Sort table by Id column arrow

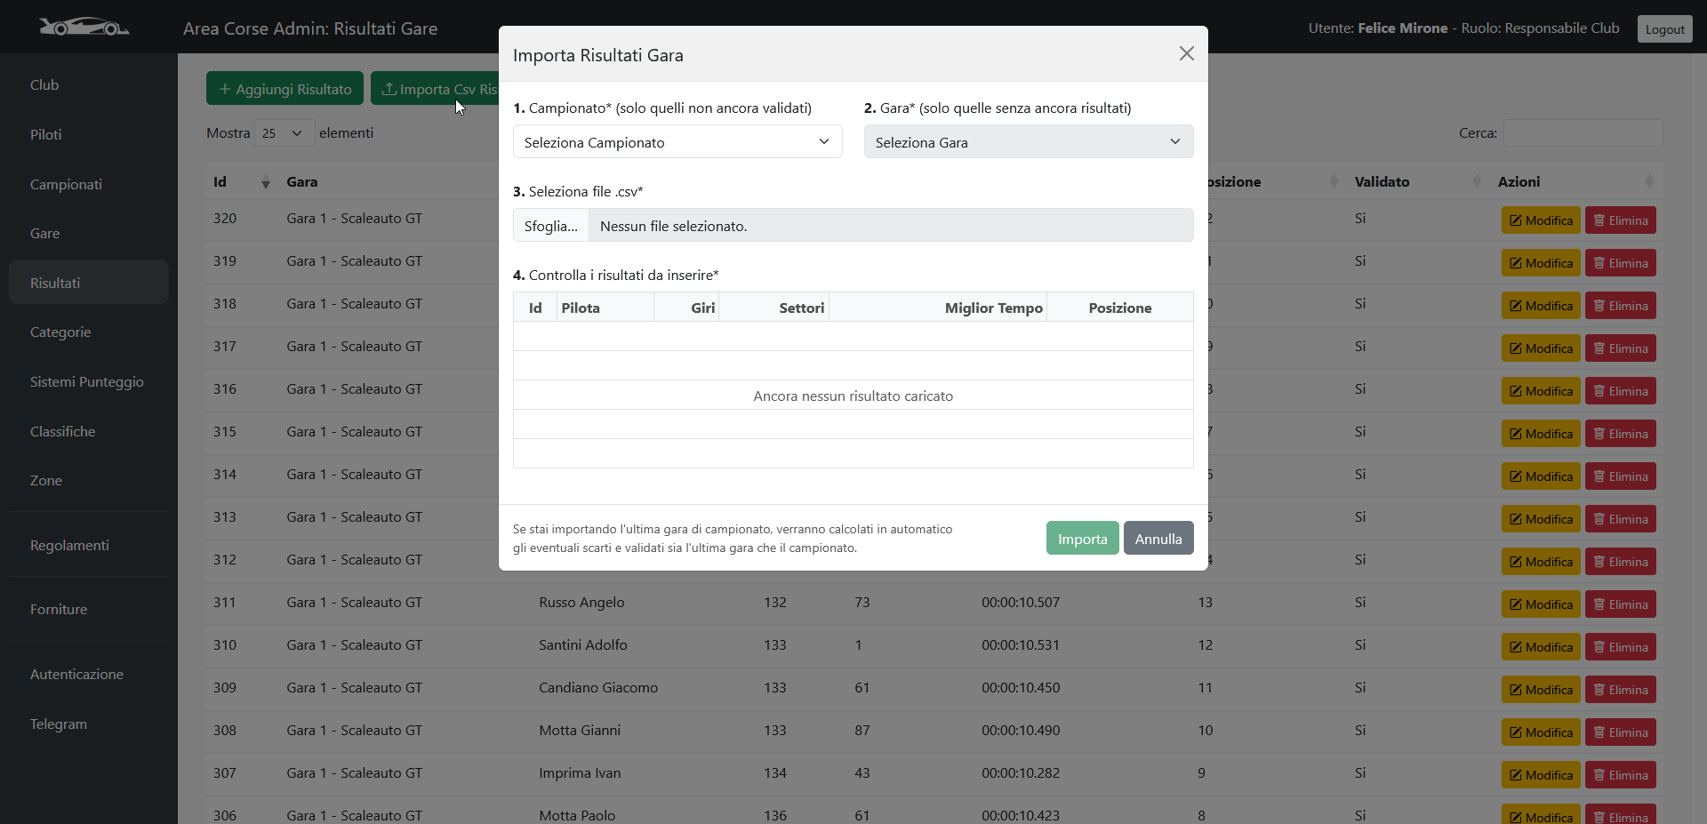265,182
